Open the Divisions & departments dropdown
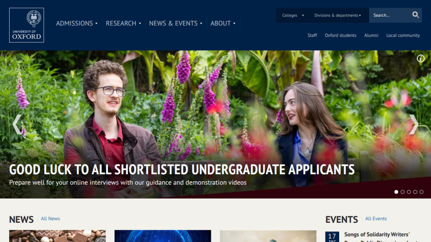The width and height of the screenshot is (431, 242). (x=338, y=15)
